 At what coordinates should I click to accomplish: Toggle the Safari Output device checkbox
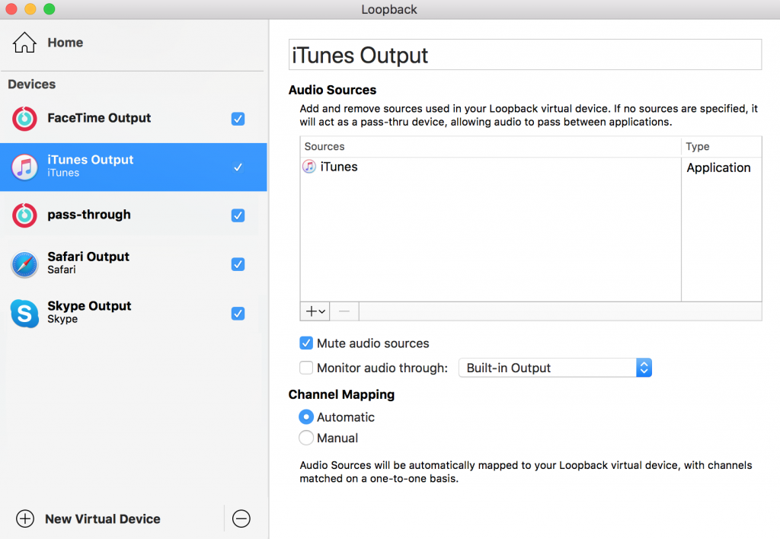coord(238,264)
